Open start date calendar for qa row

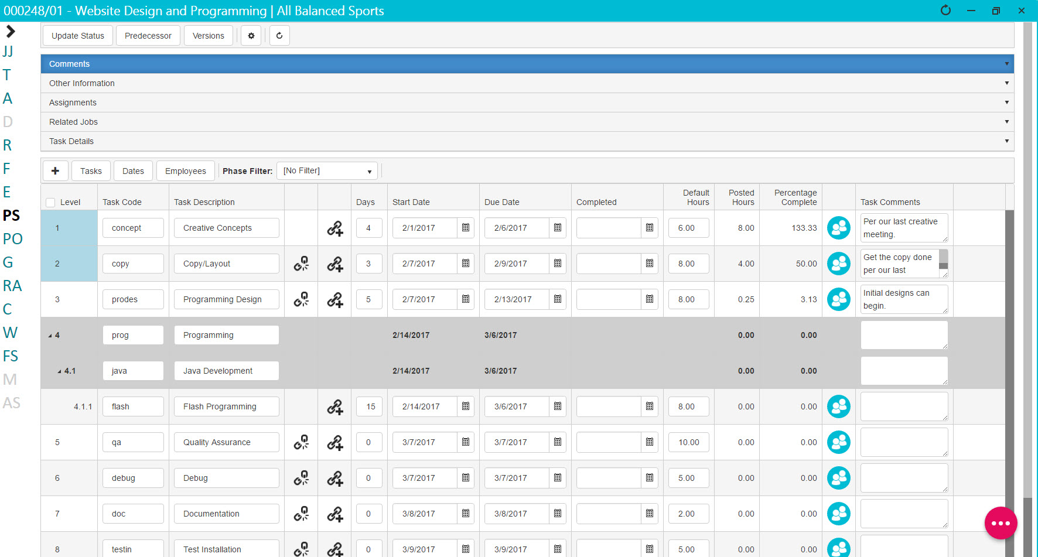click(x=466, y=442)
